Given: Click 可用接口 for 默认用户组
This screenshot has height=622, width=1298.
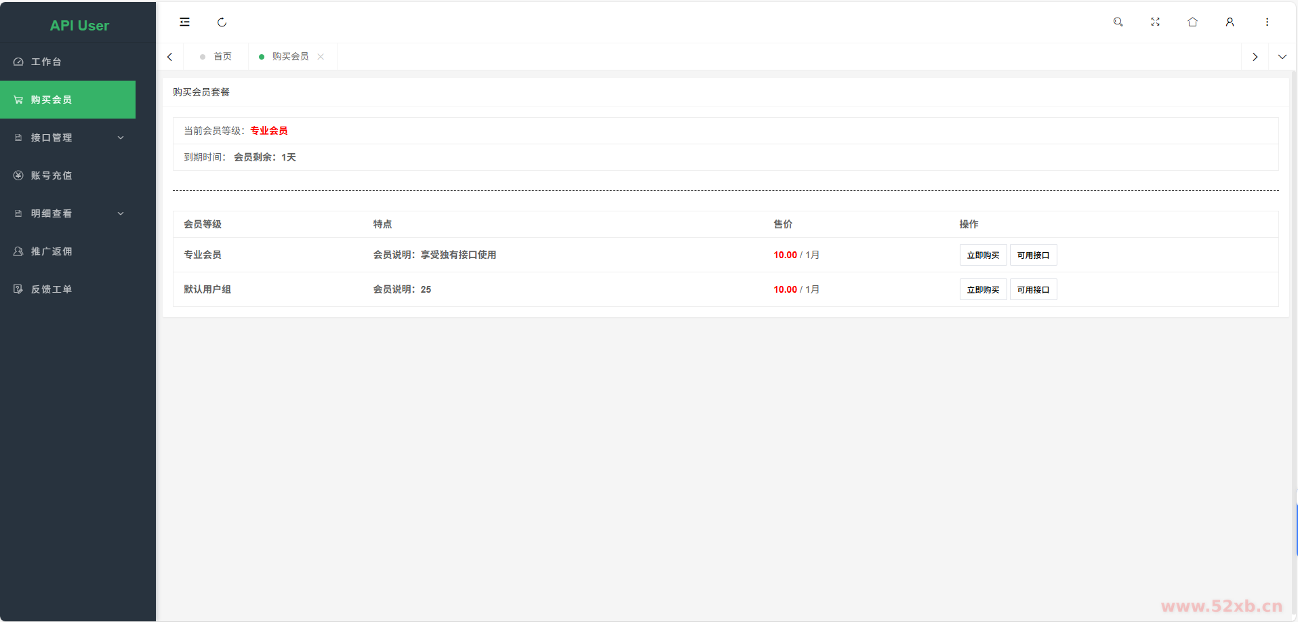Looking at the screenshot, I should (1033, 290).
